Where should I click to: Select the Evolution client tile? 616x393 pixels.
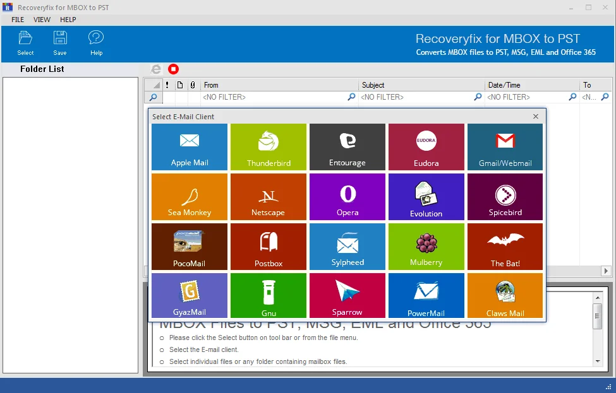coord(426,197)
